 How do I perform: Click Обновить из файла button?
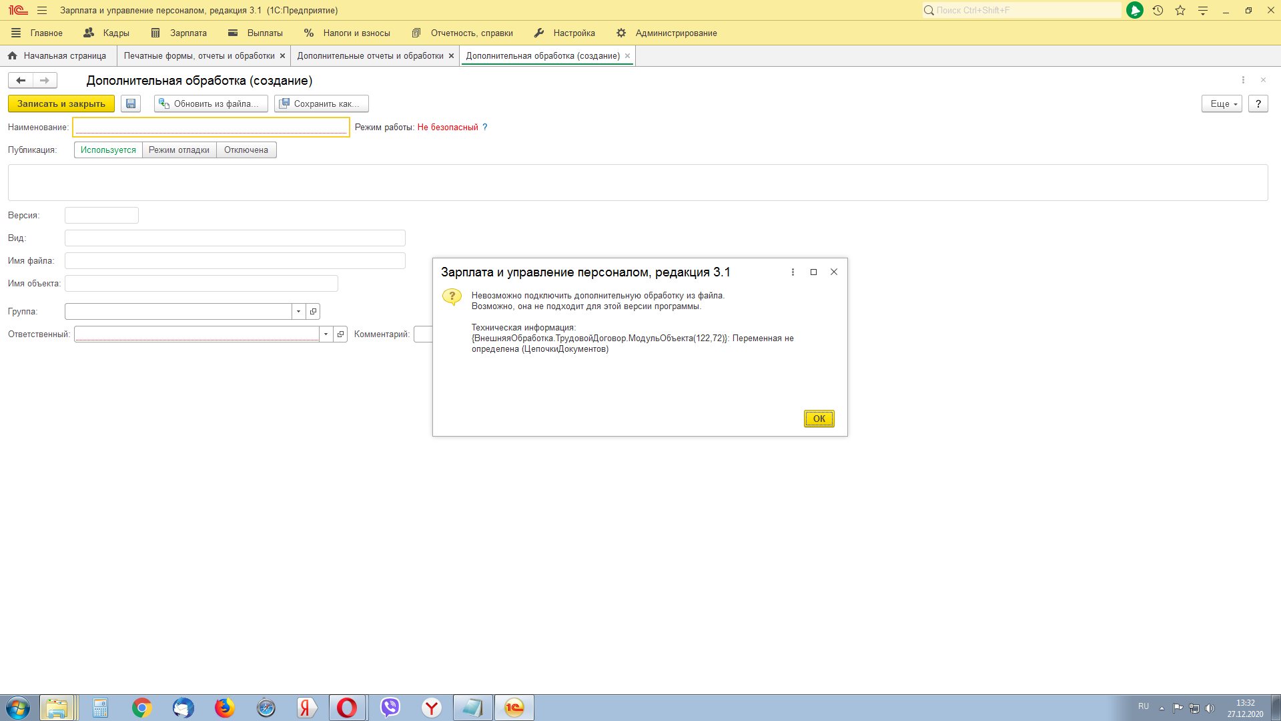(x=211, y=103)
